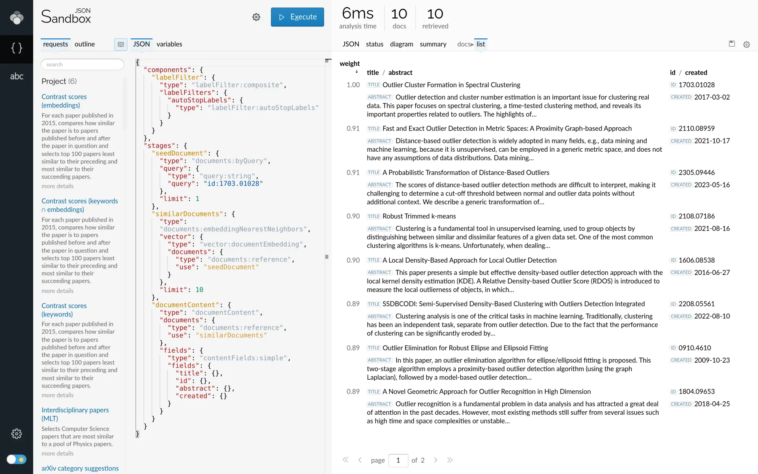The width and height of the screenshot is (758, 474).
Task: Open the JSON braces sidebar view
Action: pyautogui.click(x=17, y=48)
